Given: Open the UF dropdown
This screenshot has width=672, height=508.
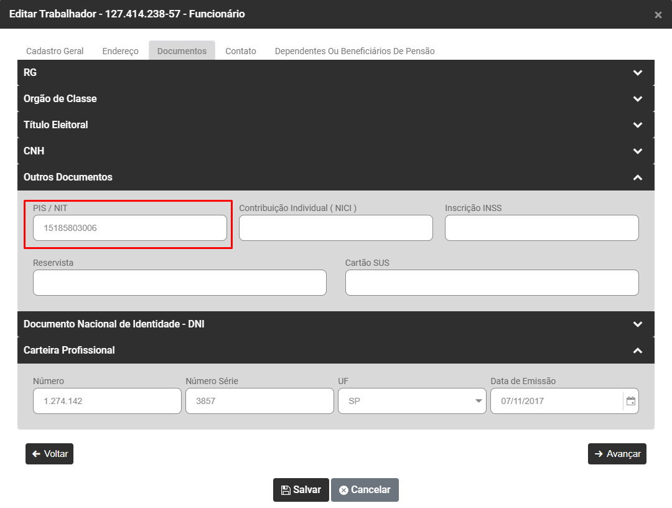Looking at the screenshot, I should 412,402.
